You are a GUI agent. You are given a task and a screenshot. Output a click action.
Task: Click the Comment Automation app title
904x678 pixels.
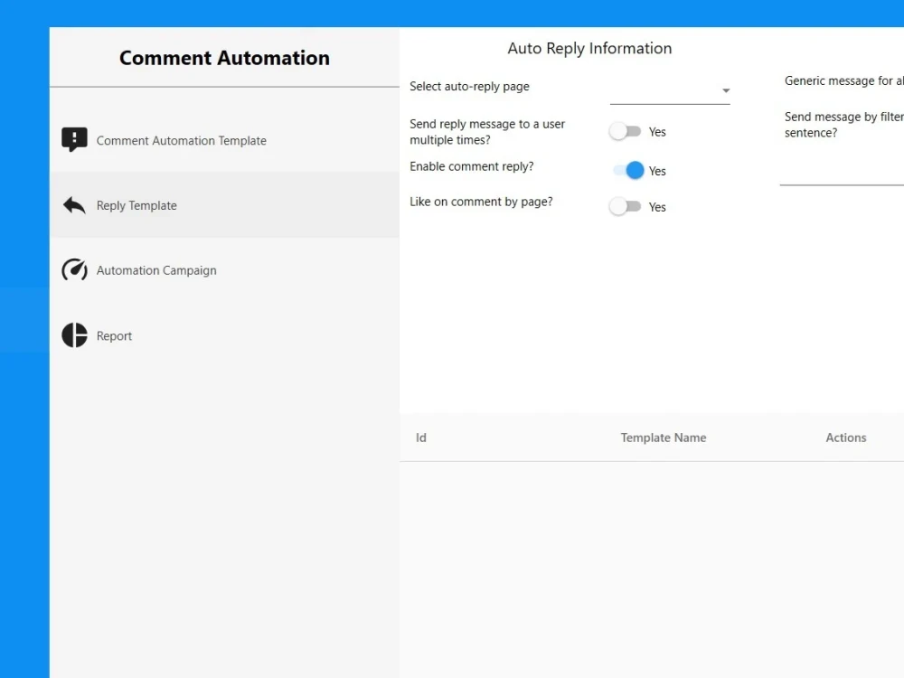click(x=223, y=57)
